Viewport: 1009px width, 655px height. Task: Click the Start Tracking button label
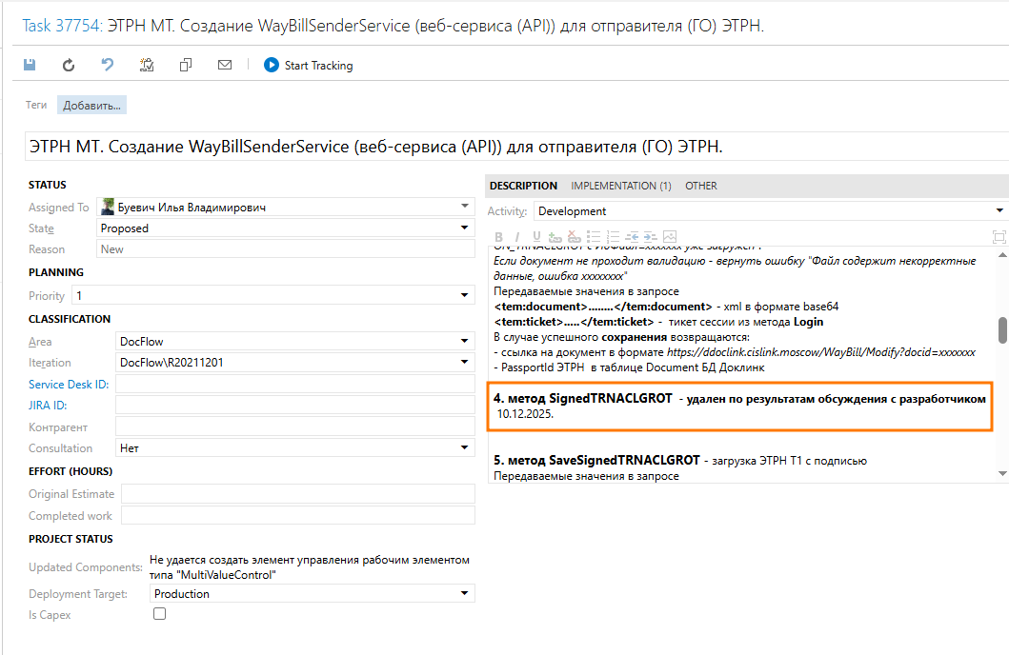pos(318,66)
